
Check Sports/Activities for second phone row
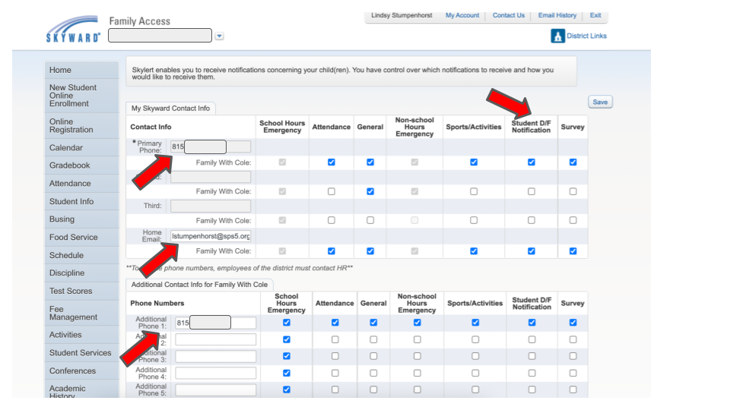474,191
